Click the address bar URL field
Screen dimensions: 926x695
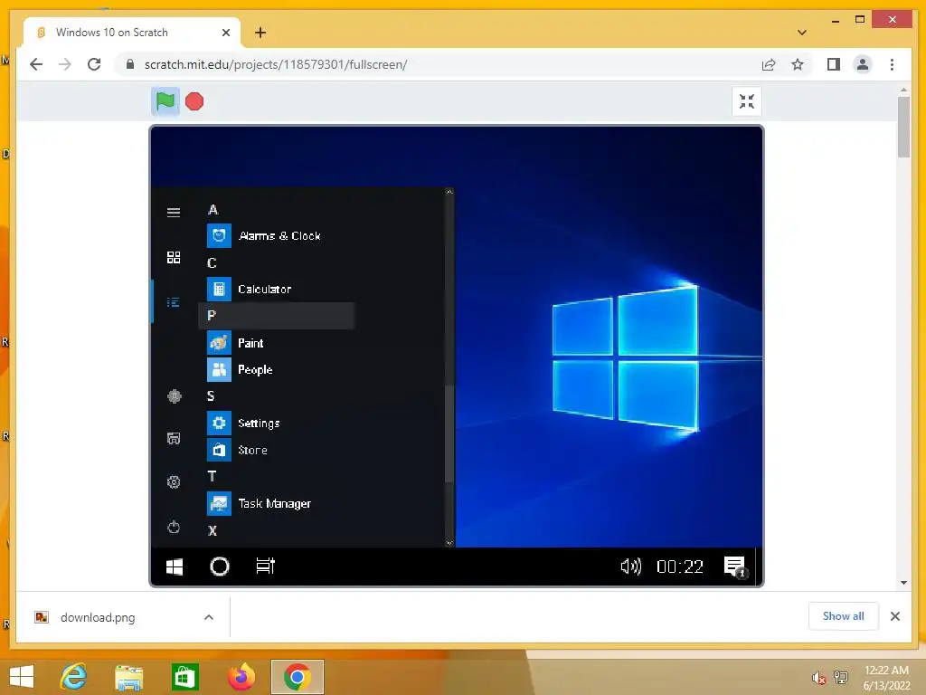pyautogui.click(x=437, y=64)
